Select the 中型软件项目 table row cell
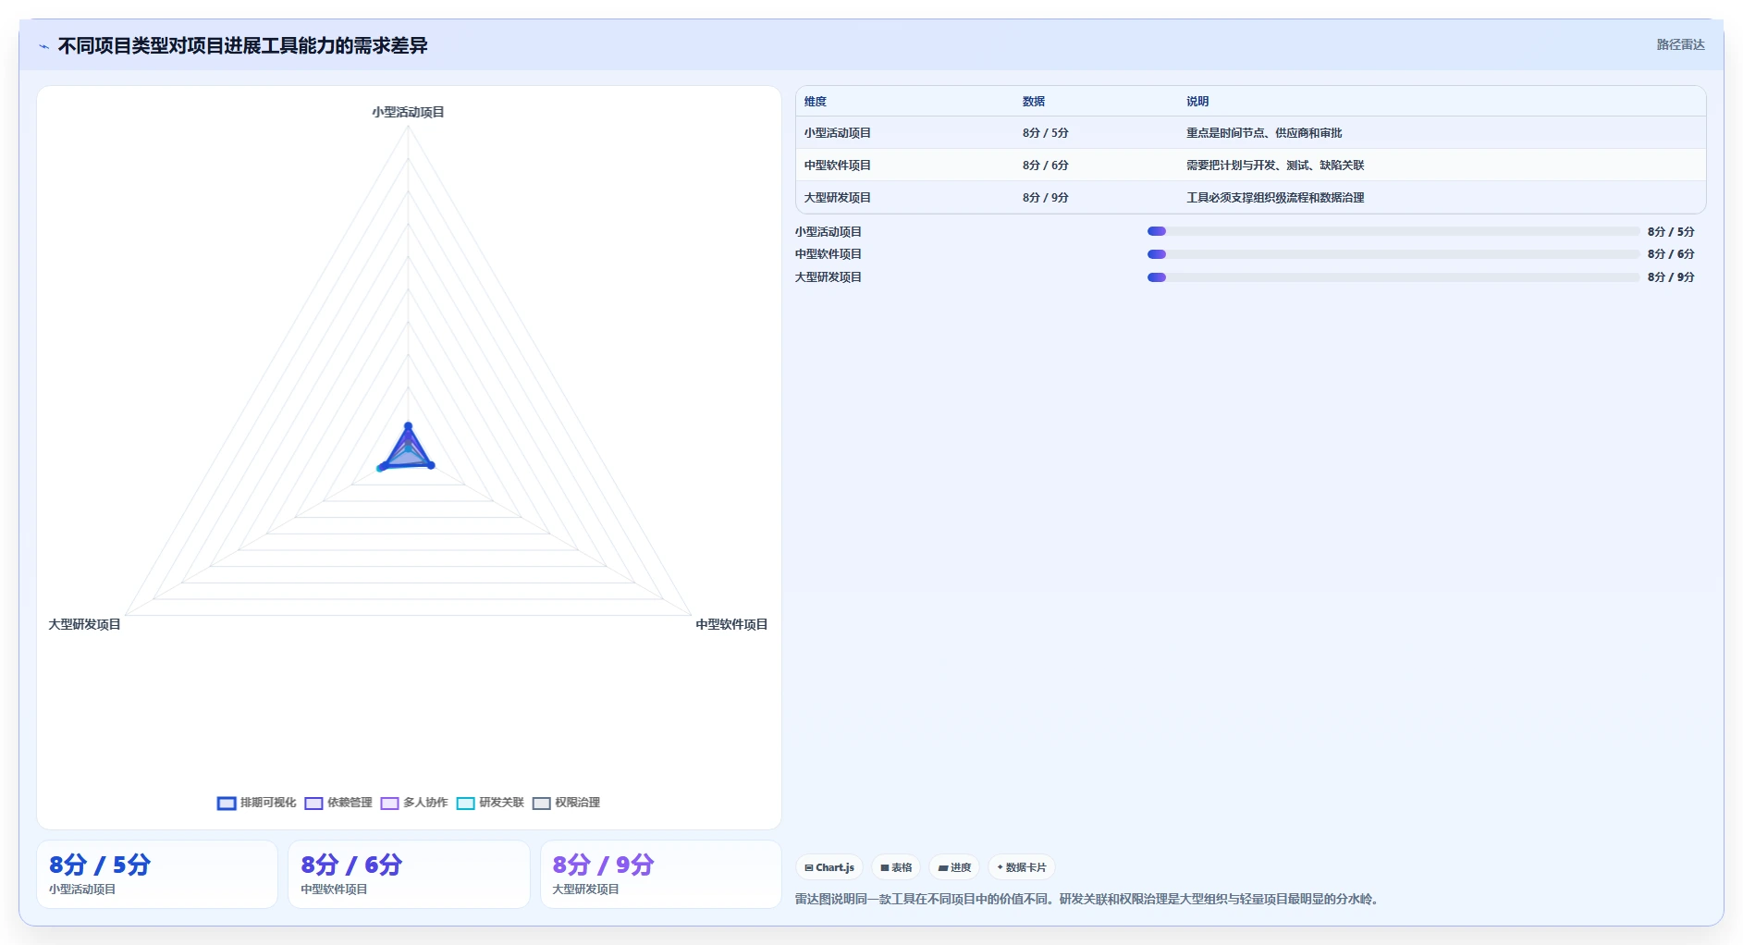The image size is (1743, 945). click(x=838, y=166)
